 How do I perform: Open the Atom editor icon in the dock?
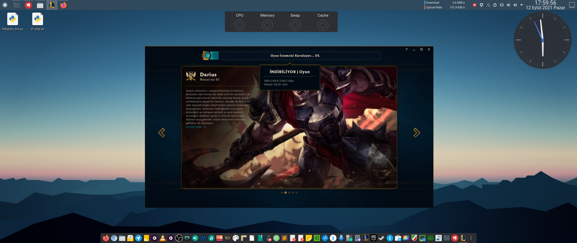point(276,238)
